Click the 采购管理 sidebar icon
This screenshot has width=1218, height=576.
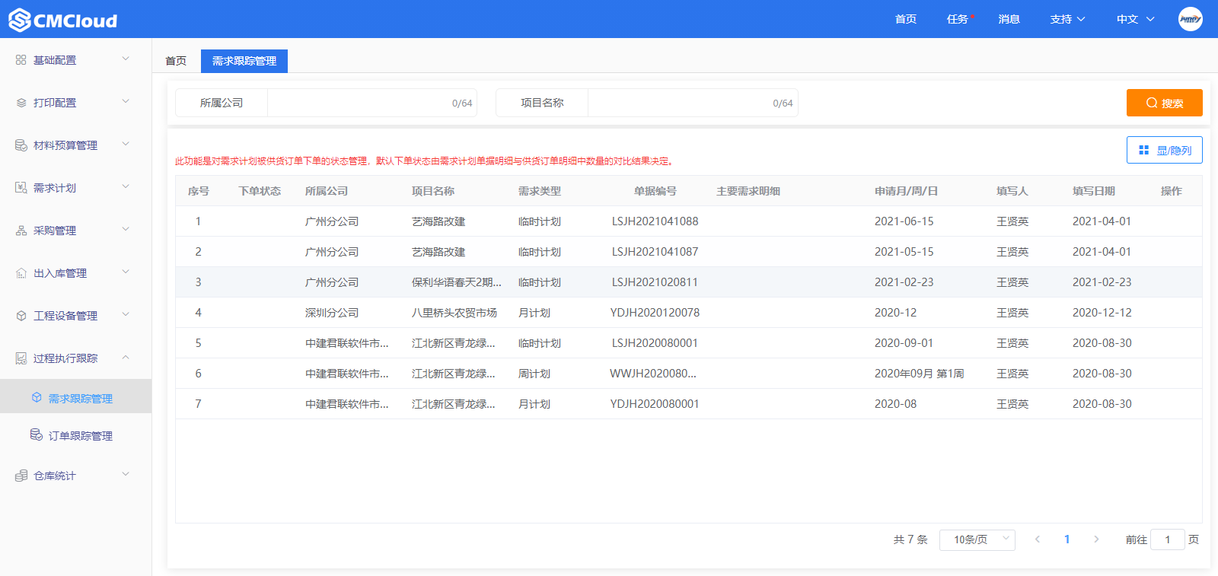click(x=21, y=230)
